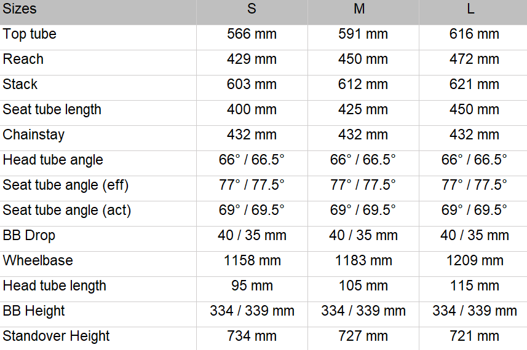The height and width of the screenshot is (350, 527).
Task: Select the 425 mm seat tube length
Action: click(x=363, y=110)
